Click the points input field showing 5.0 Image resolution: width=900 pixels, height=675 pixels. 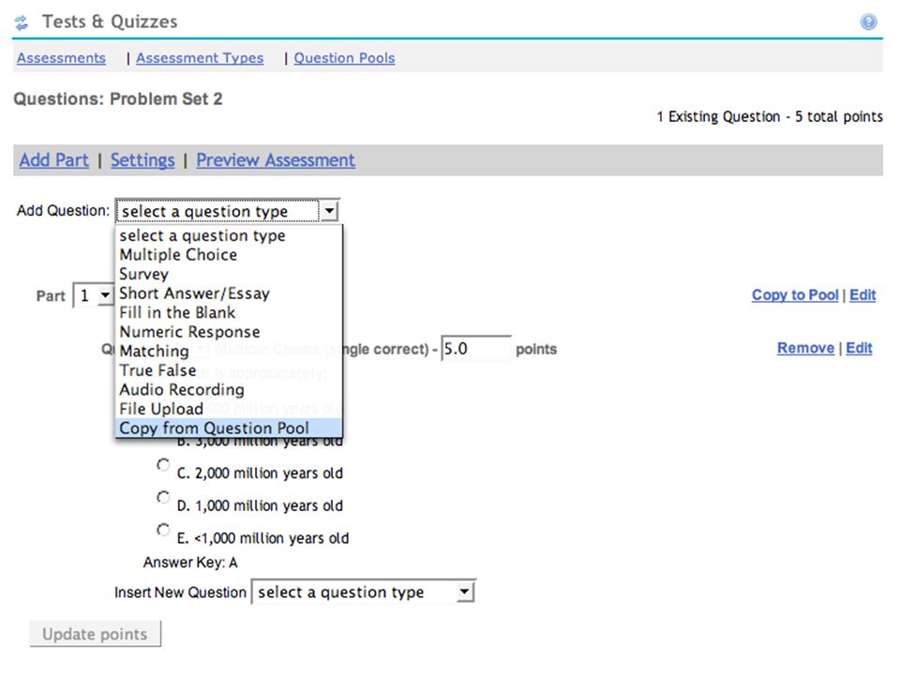click(x=476, y=349)
